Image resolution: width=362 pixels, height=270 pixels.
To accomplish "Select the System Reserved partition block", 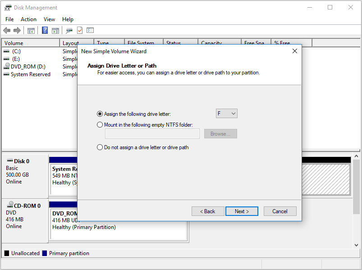I will point(64,179).
